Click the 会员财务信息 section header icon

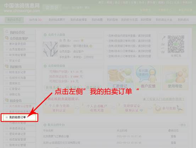coord(45,66)
